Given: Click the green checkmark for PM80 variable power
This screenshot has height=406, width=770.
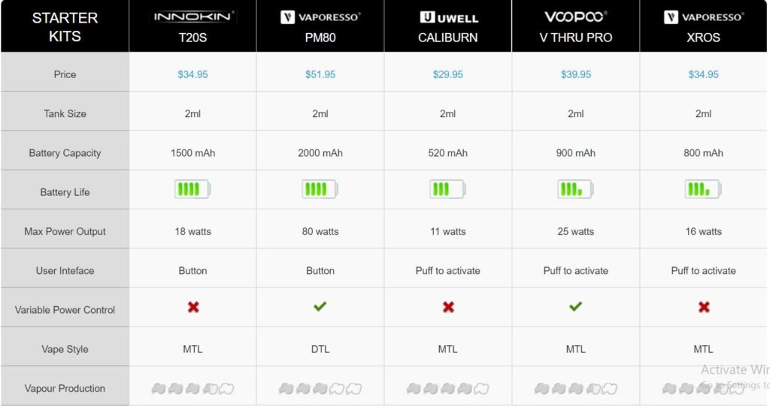Looking at the screenshot, I should point(320,306).
